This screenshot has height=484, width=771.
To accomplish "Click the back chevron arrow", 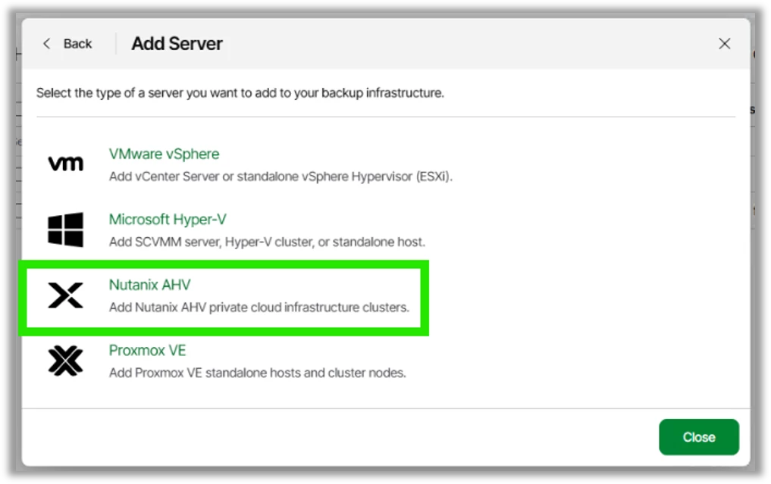I will 47,44.
